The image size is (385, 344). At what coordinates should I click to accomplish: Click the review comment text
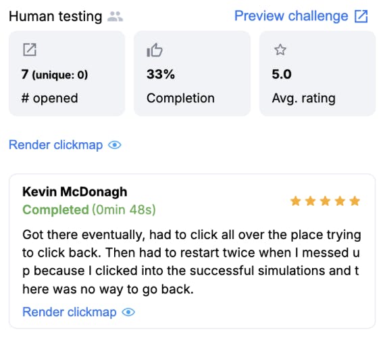coord(192,262)
